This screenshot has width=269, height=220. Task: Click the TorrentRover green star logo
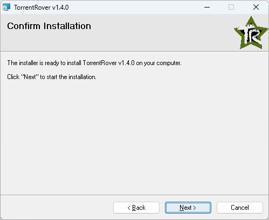point(251,33)
